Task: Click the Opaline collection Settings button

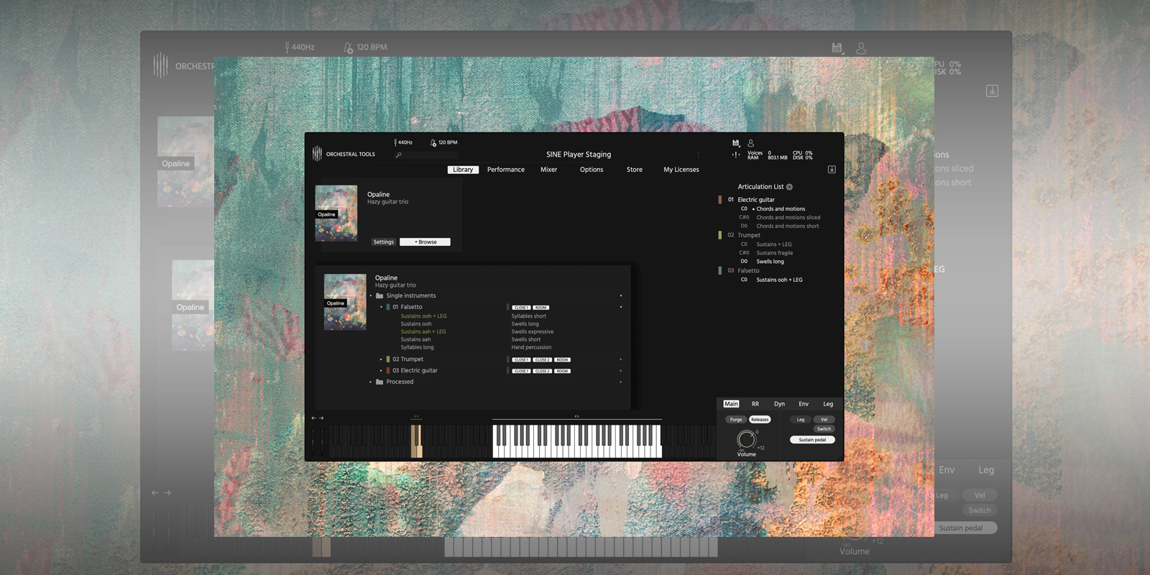Action: coord(384,242)
